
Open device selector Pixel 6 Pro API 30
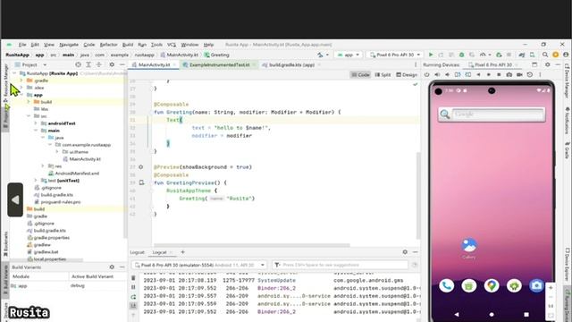[395, 55]
